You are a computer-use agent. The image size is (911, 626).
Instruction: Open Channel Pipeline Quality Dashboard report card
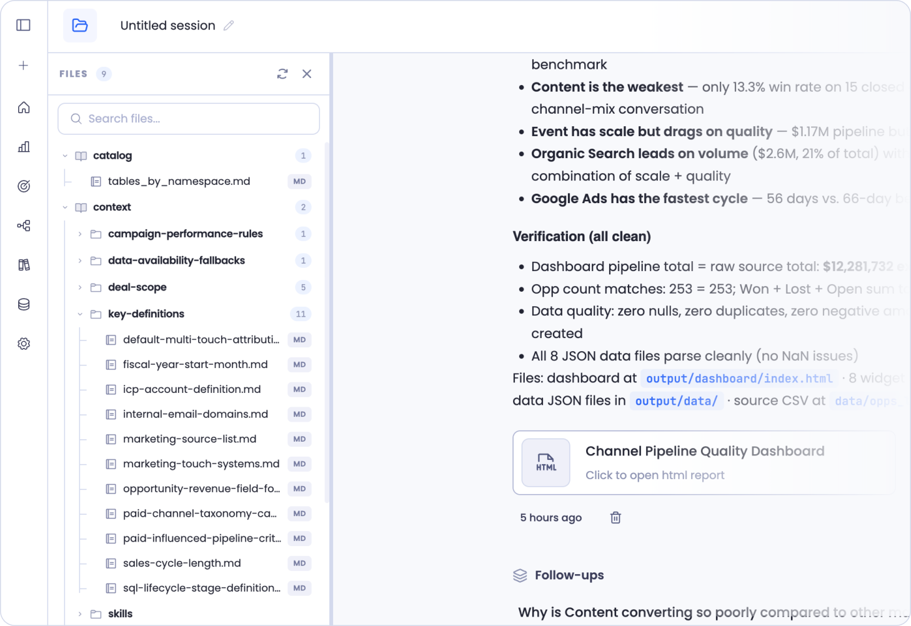[704, 463]
